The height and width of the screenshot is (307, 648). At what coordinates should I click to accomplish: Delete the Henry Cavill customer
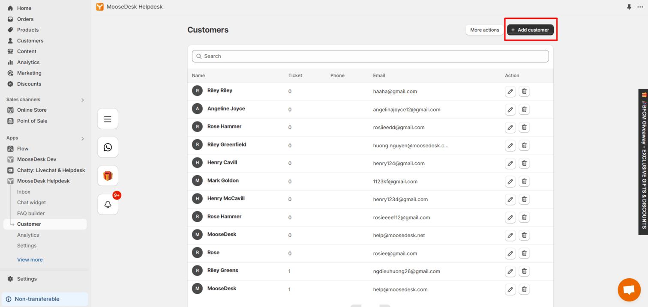coord(524,163)
